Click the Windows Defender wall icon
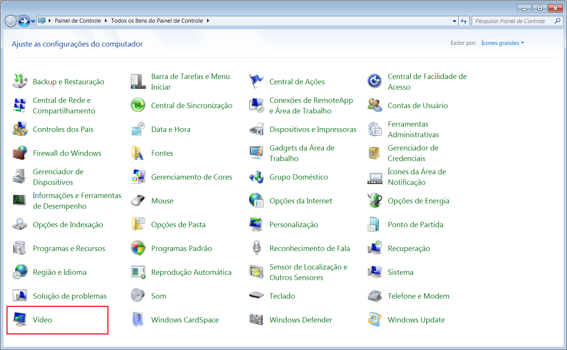This screenshot has height=350, width=567. (256, 319)
